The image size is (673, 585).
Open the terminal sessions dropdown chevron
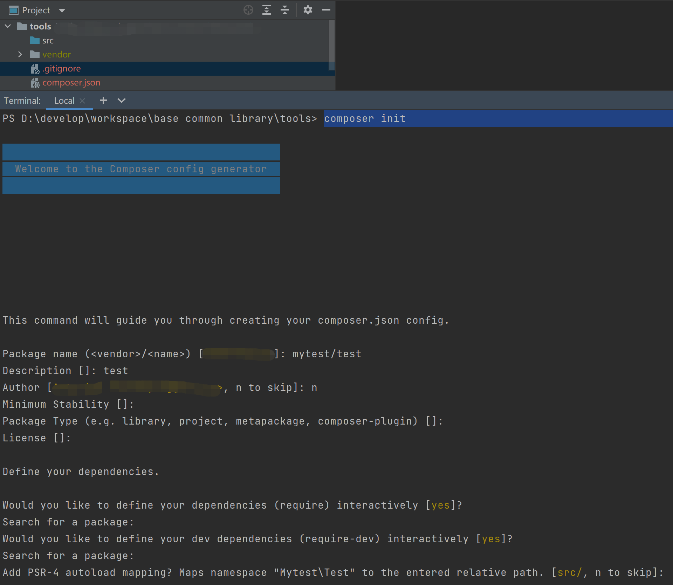[x=122, y=101]
